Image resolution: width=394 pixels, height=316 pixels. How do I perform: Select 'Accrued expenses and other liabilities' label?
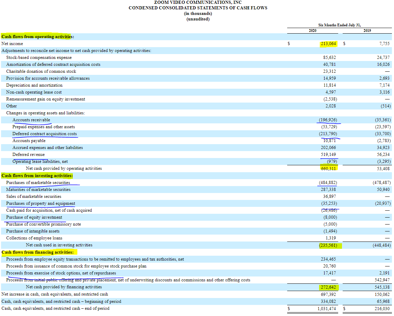point(48,148)
